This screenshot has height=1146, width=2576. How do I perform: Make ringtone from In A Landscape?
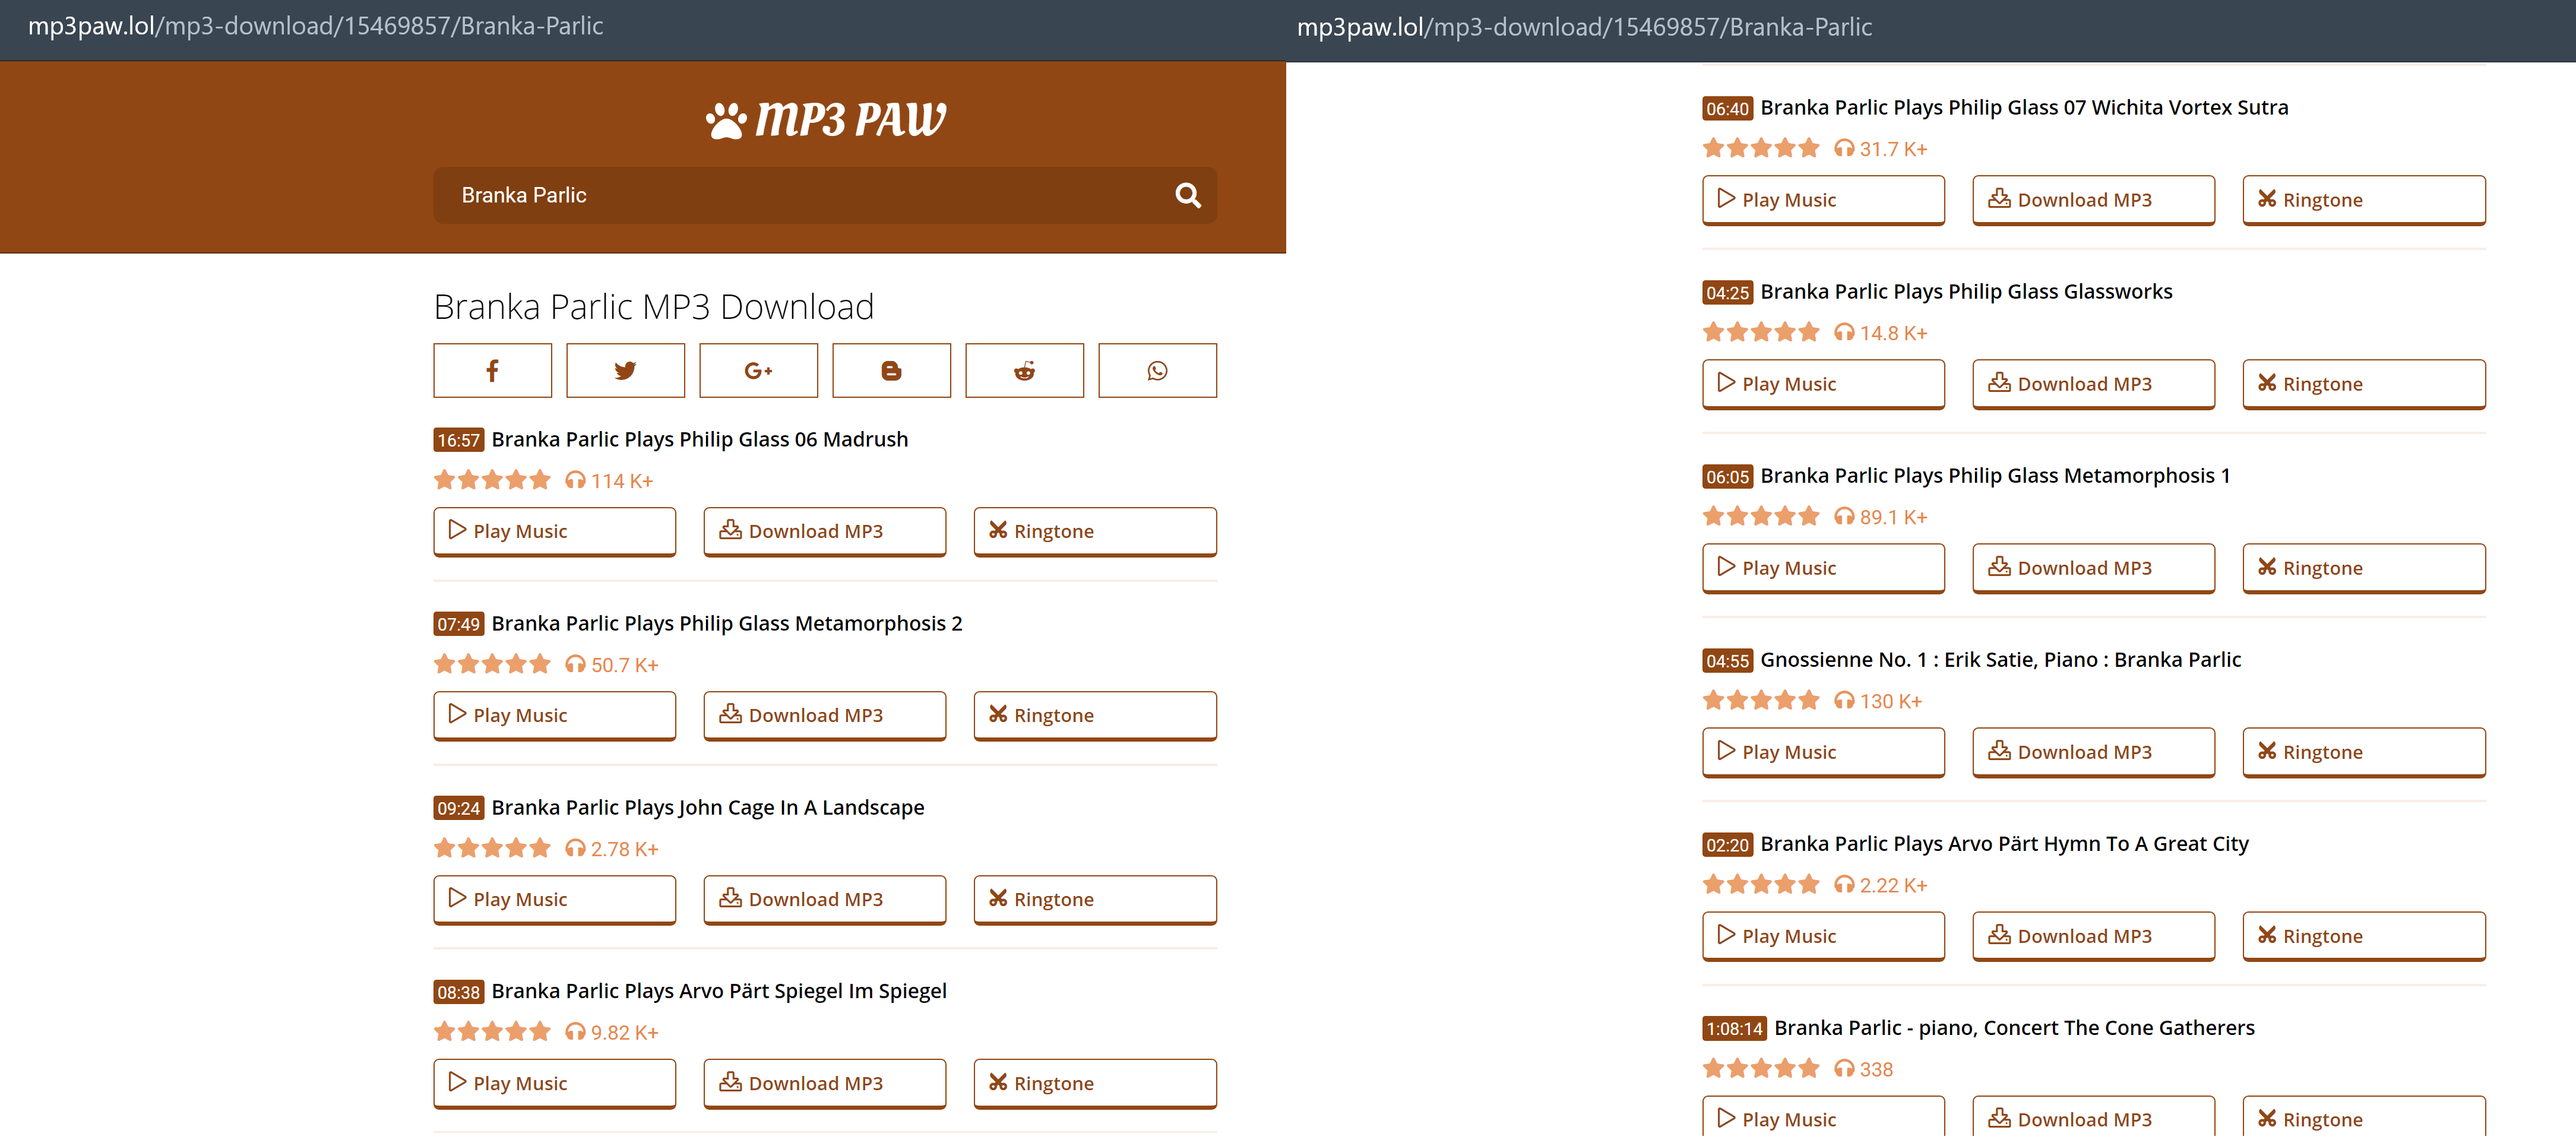1095,899
